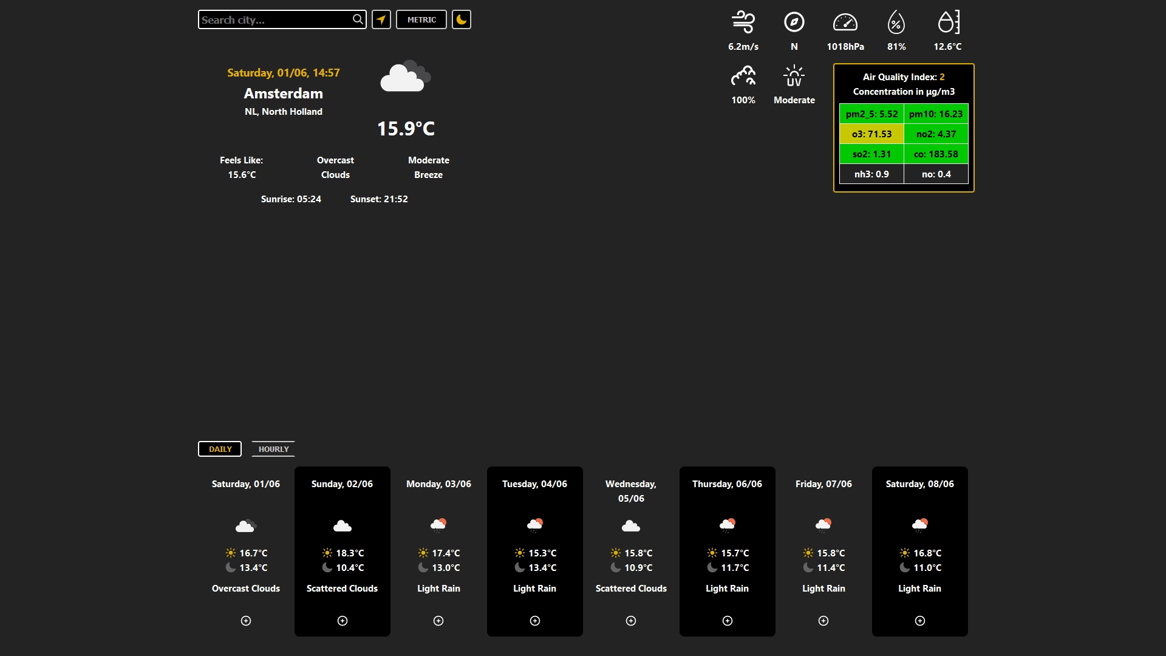Click the 6.2m/s wind speed value
Image resolution: width=1166 pixels, height=656 pixels.
(x=743, y=46)
